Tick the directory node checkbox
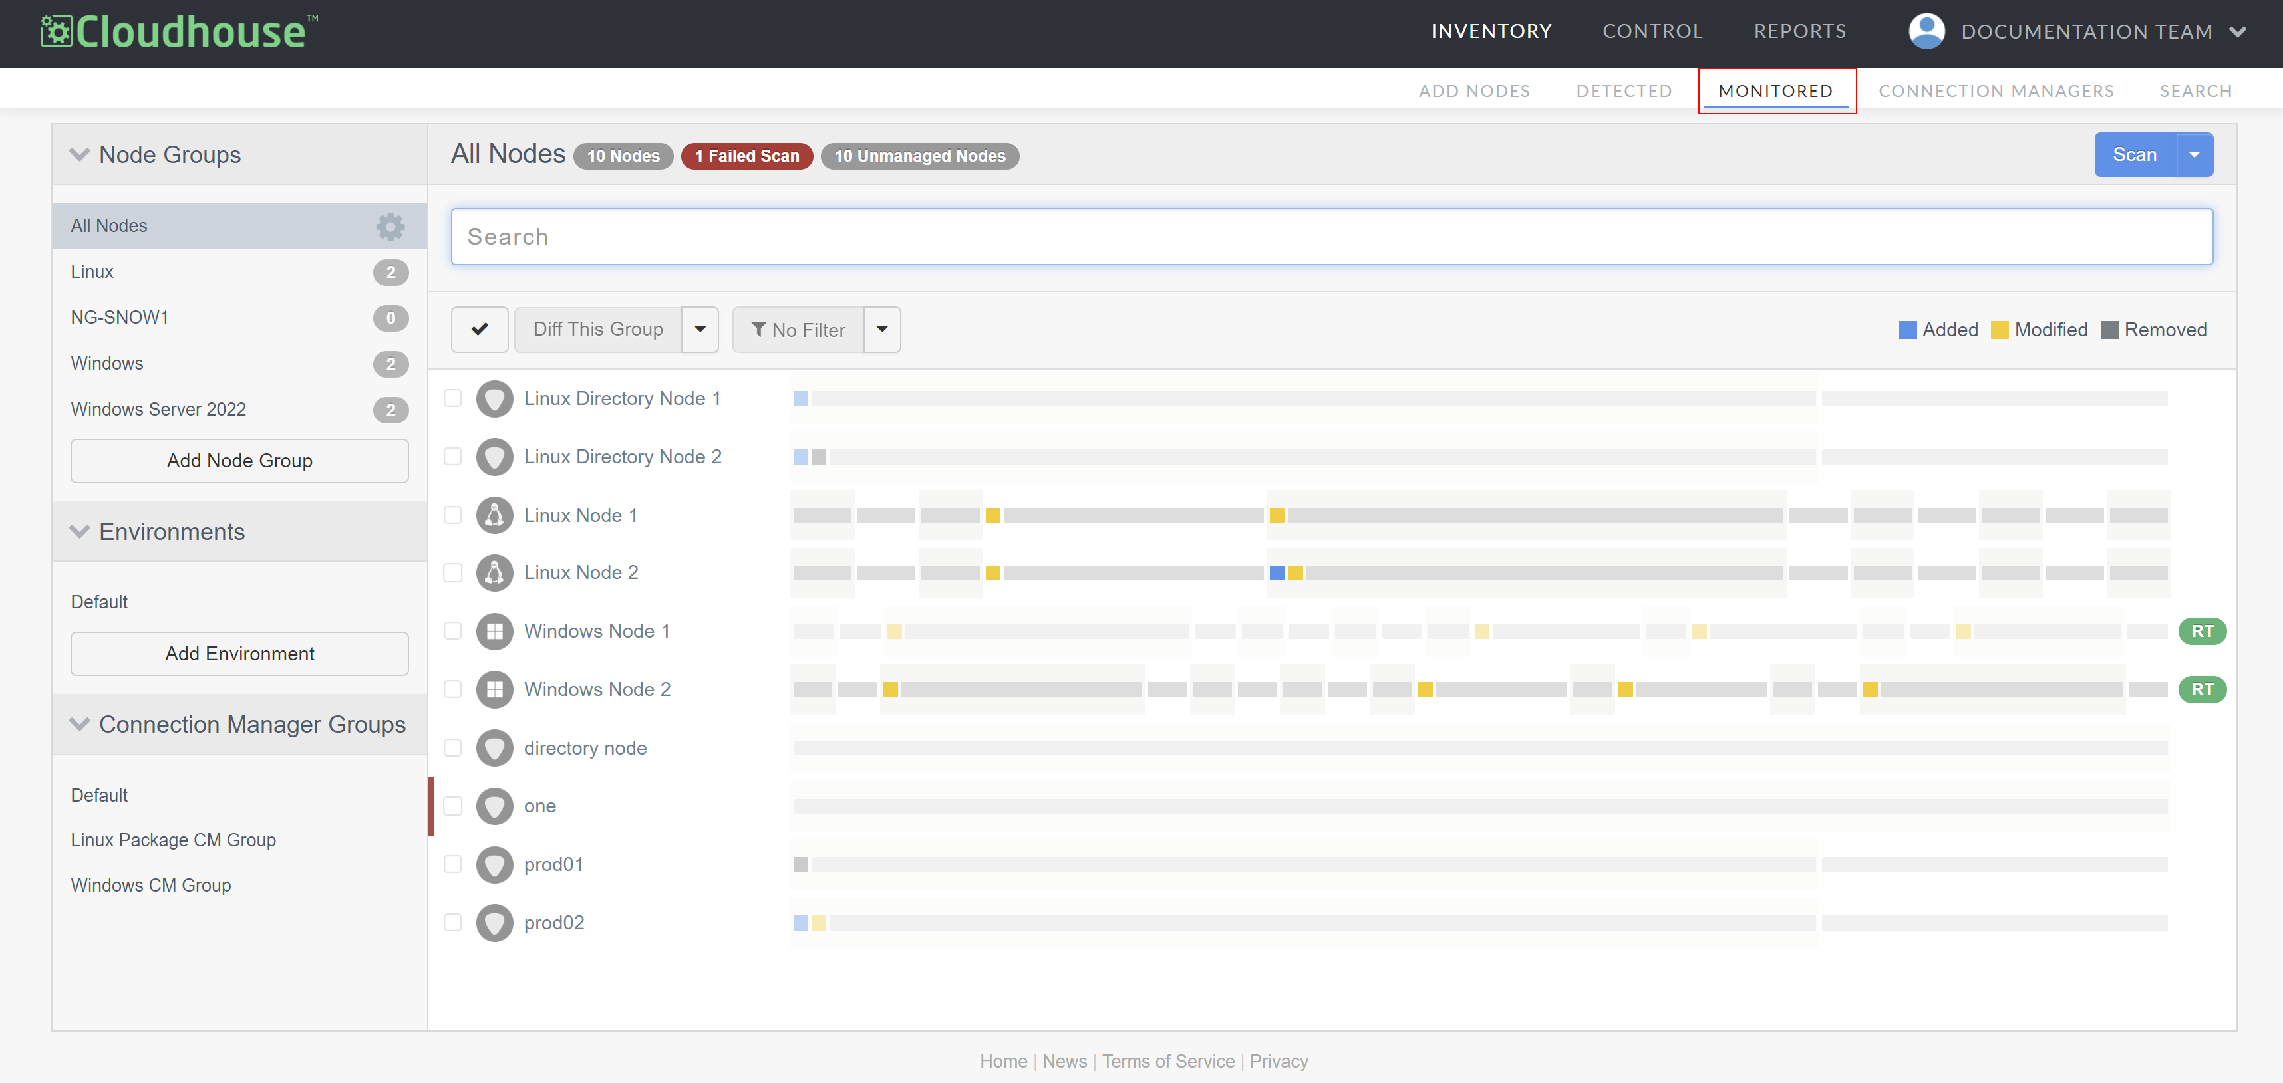Screen dimensions: 2283x1083 pyautogui.click(x=453, y=749)
